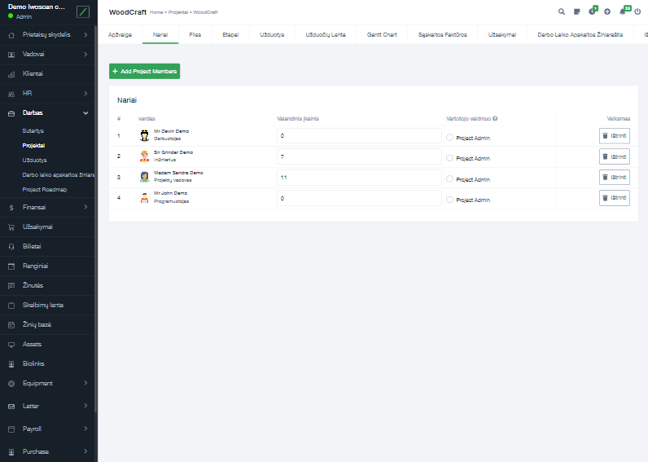Open Project Roadmap in the sidebar
The image size is (648, 462).
(x=45, y=189)
